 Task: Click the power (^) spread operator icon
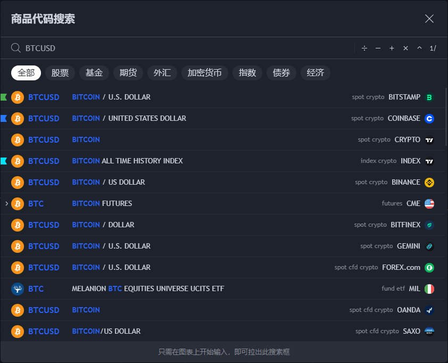pos(419,48)
